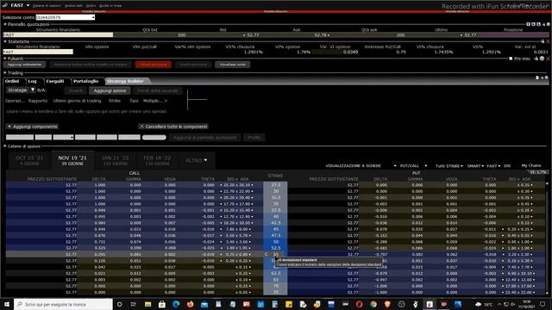Click the Aggiungi sottostante button
The image size is (552, 310).
(25, 65)
